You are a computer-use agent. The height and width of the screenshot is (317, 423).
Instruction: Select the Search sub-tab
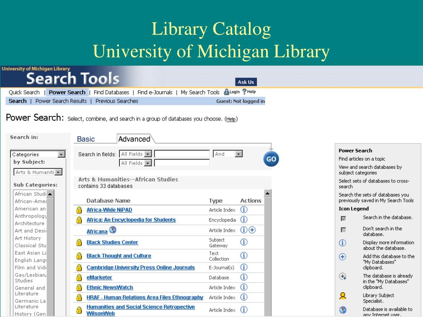coord(17,101)
